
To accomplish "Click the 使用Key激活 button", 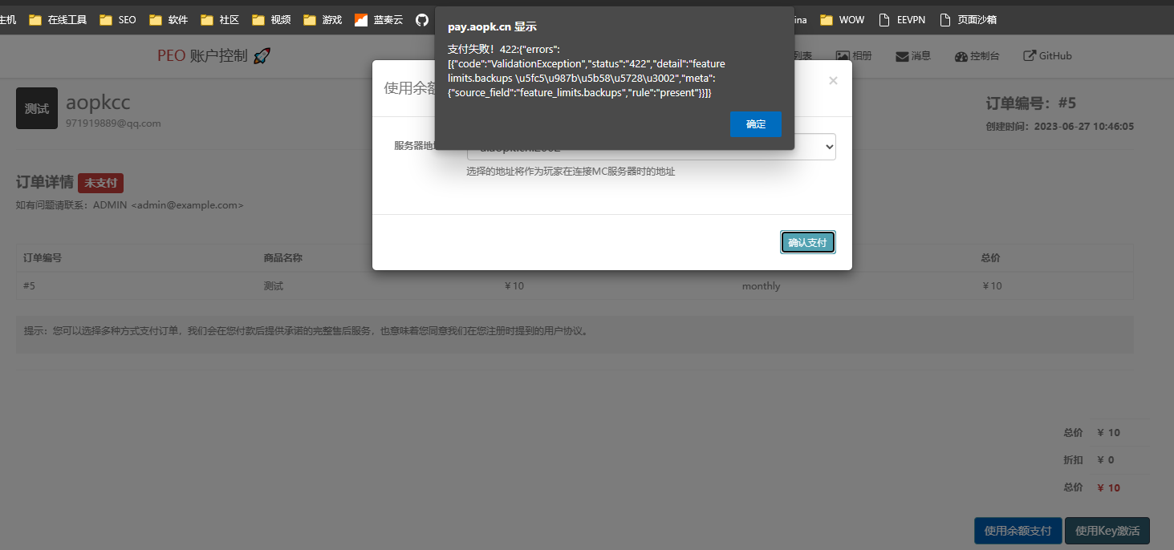I will point(1107,530).
